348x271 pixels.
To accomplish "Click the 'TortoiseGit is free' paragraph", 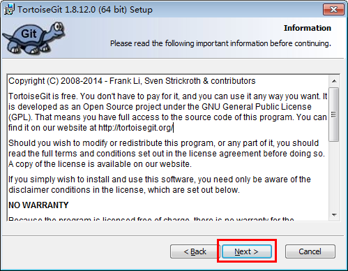I will coord(168,112).
